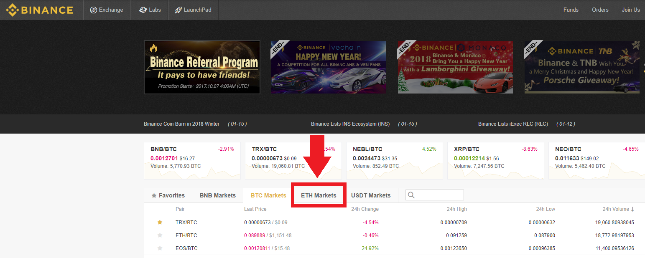Open the TRX/BTC ticker card
The height and width of the screenshot is (258, 645).
tap(293, 161)
